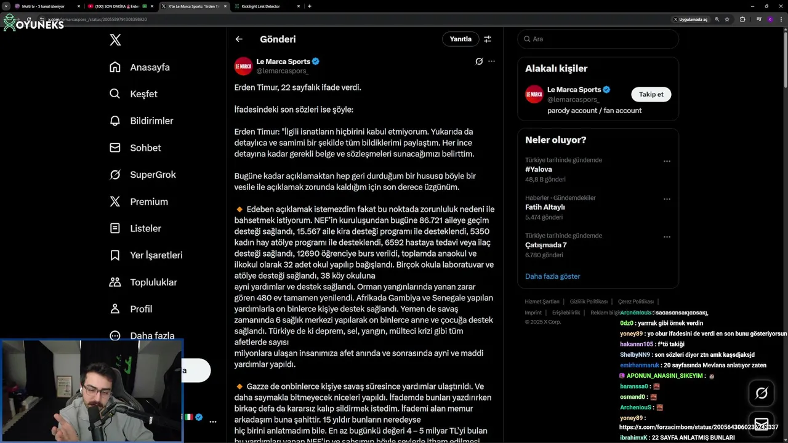788x443 pixels.
Task: Click the zoom magnifier icon in address bar
Action: point(717,20)
